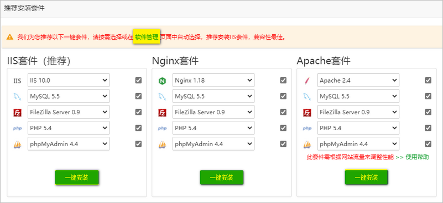This screenshot has width=443, height=203.
Task: Open PHP 5.4 dropdown in Apache suite
Action: point(358,128)
